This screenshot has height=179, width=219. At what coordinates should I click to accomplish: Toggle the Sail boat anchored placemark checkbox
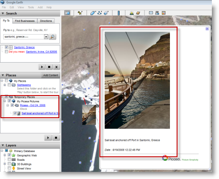tap(15, 113)
